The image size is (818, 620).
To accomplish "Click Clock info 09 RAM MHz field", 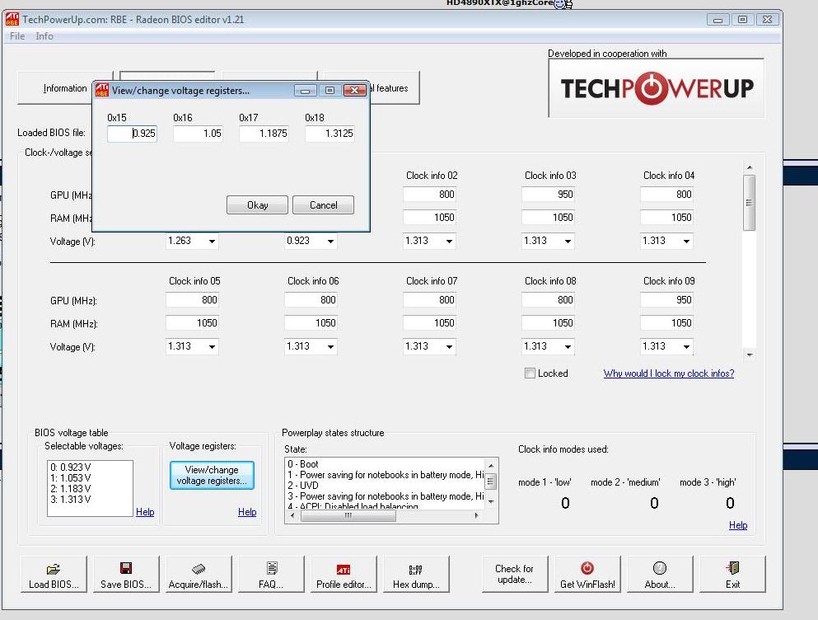I will click(x=666, y=323).
